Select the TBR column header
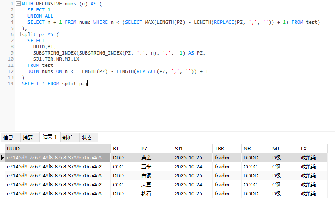 pyautogui.click(x=226, y=148)
